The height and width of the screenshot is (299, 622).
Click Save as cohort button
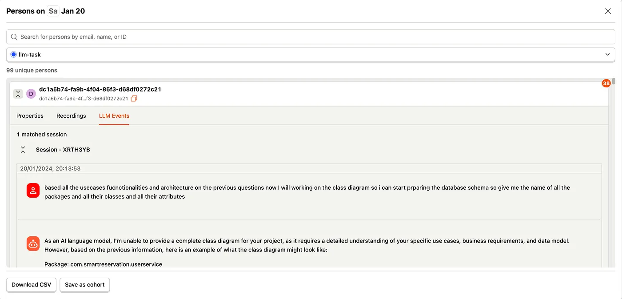click(x=84, y=285)
